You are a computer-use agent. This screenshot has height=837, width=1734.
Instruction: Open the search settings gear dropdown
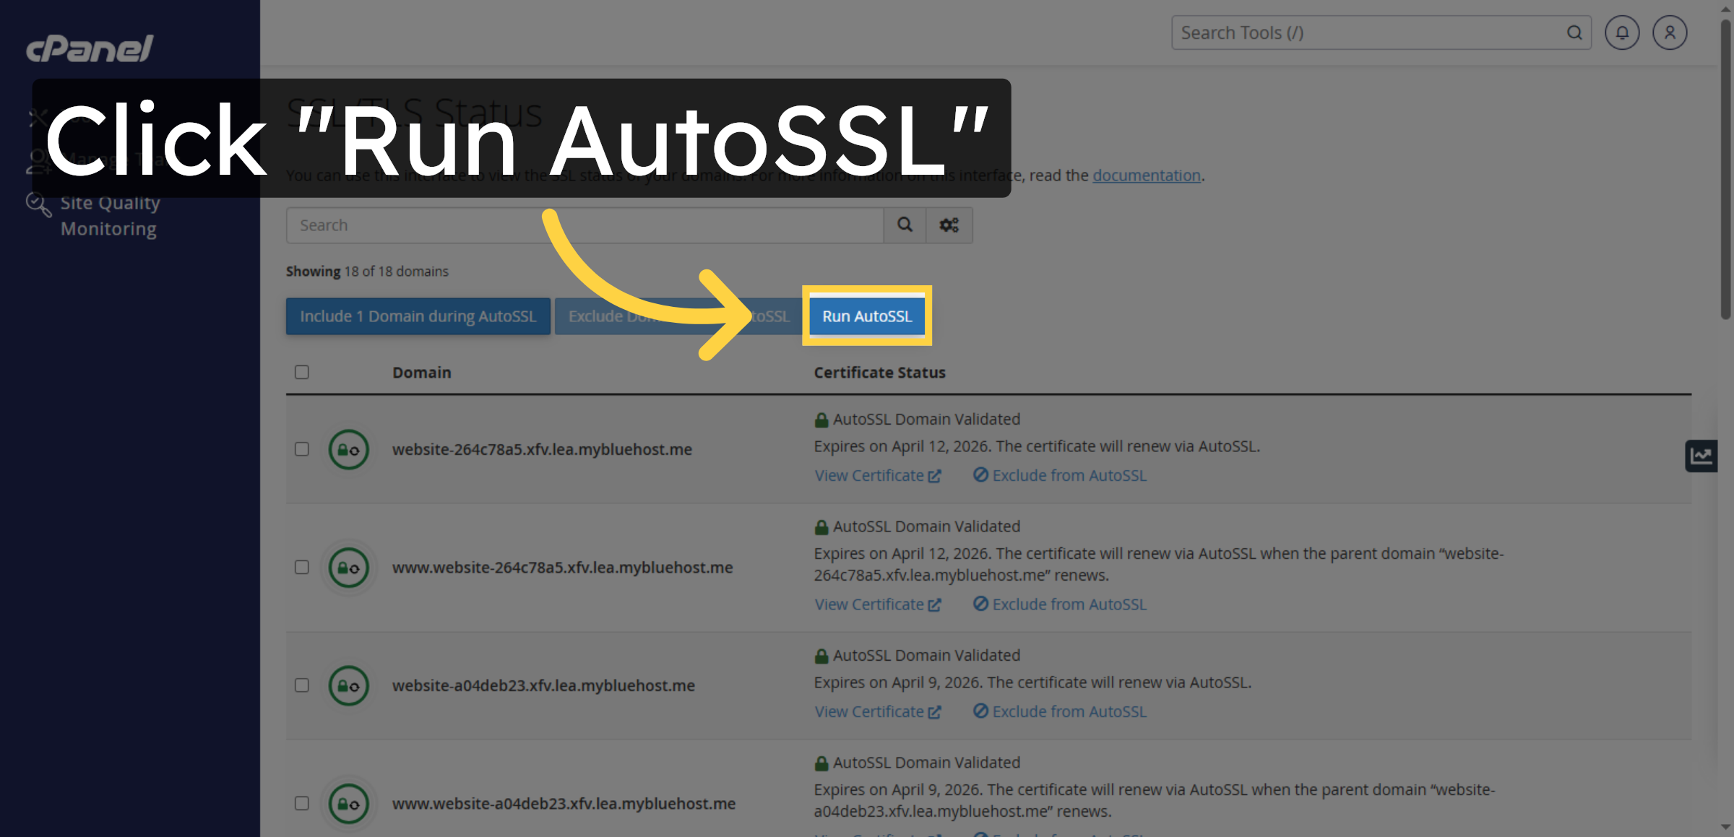coord(949,225)
